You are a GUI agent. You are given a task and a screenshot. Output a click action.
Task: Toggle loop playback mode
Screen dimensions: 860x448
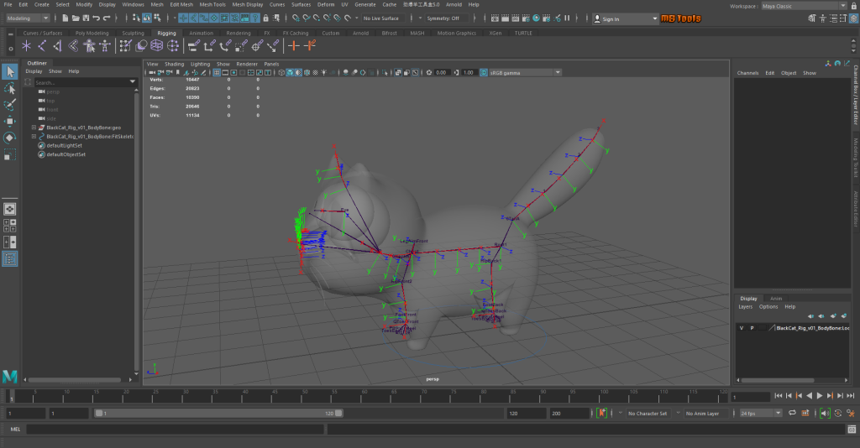click(792, 413)
